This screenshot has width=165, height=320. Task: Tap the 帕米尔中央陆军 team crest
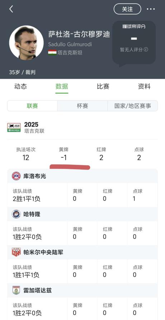16,252
